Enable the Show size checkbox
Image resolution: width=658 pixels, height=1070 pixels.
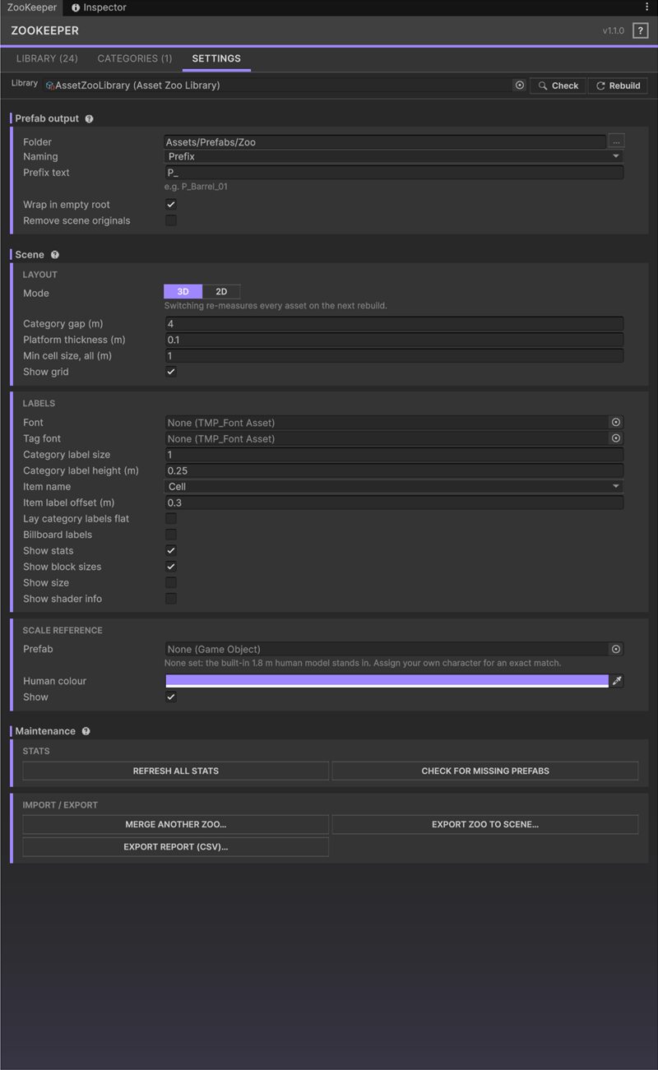click(x=171, y=583)
